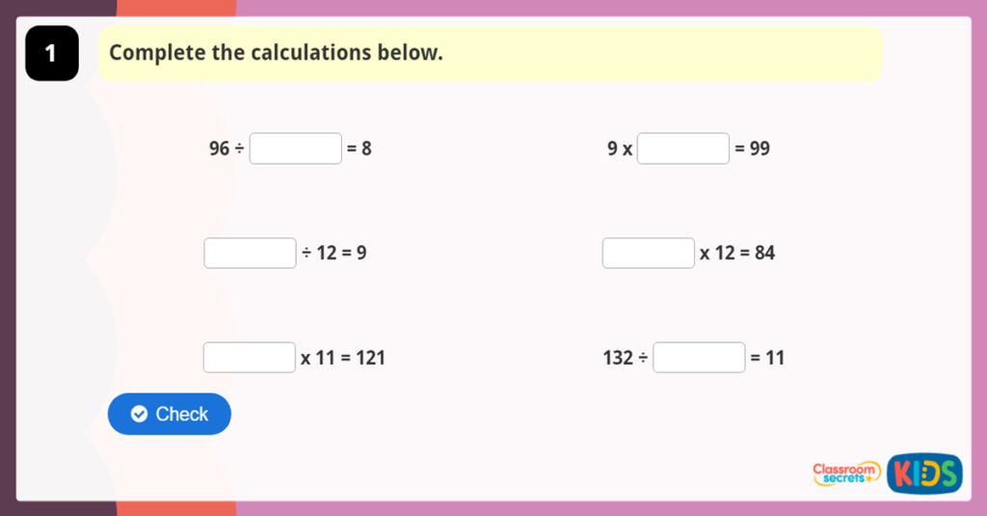
Task: Click the '= 99' result text
Action: coord(752,149)
